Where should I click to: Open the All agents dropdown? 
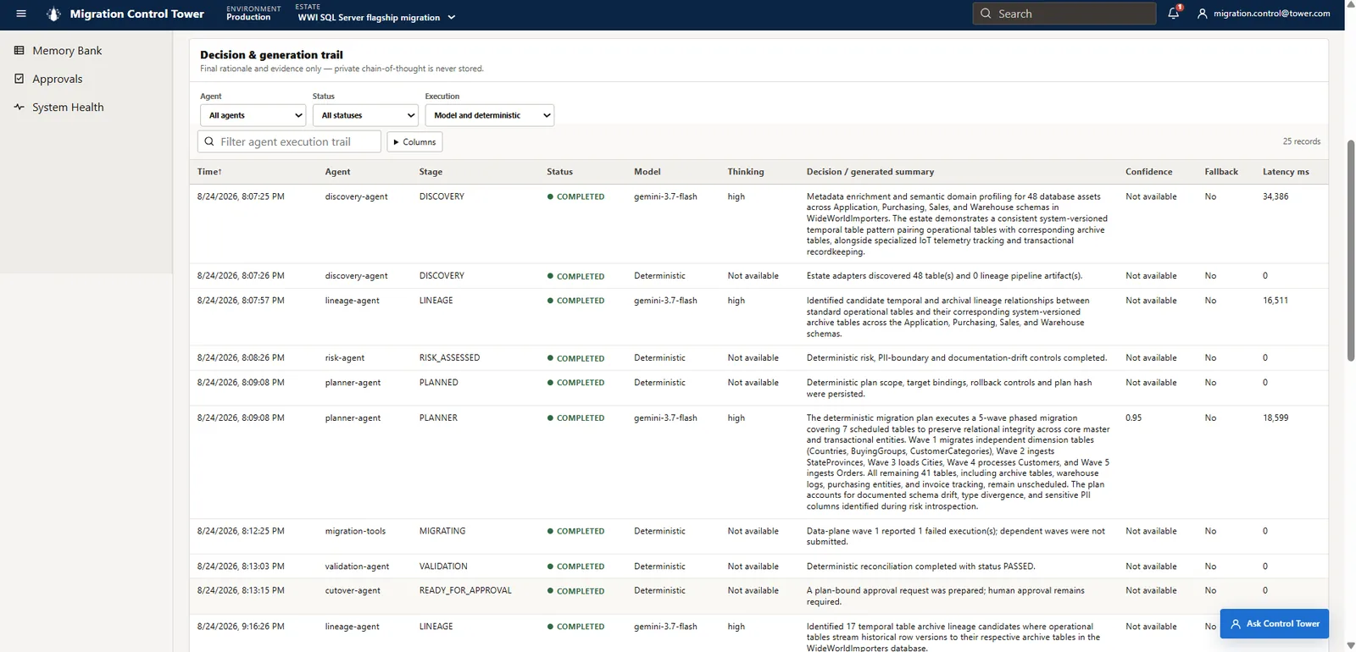pyautogui.click(x=253, y=115)
